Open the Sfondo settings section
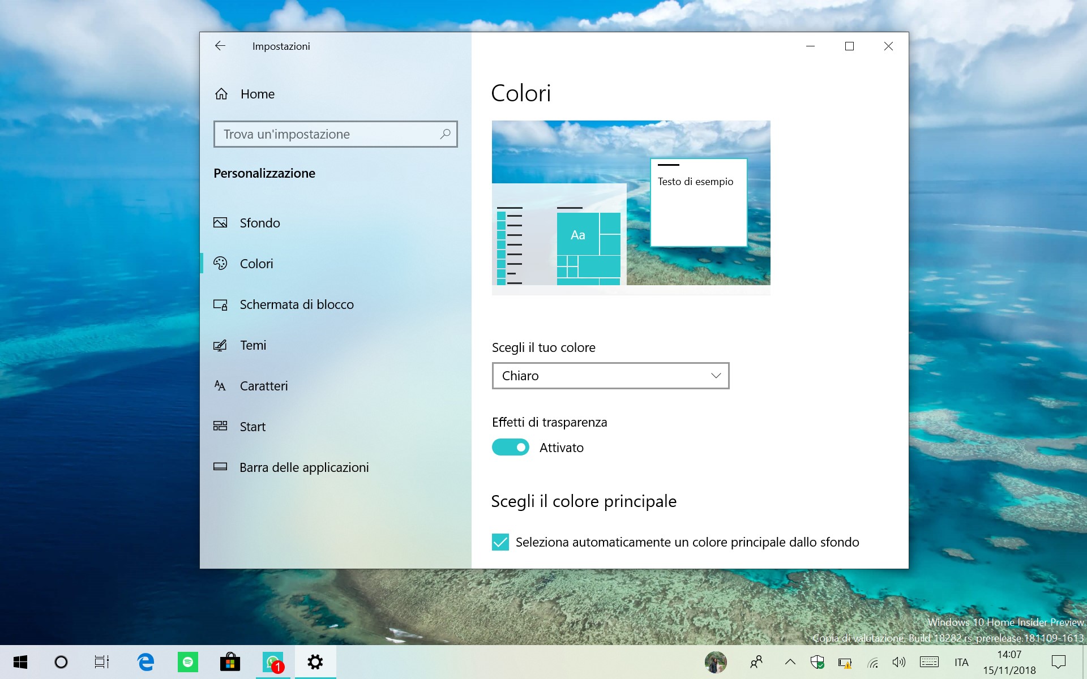The height and width of the screenshot is (679, 1087). tap(336, 223)
